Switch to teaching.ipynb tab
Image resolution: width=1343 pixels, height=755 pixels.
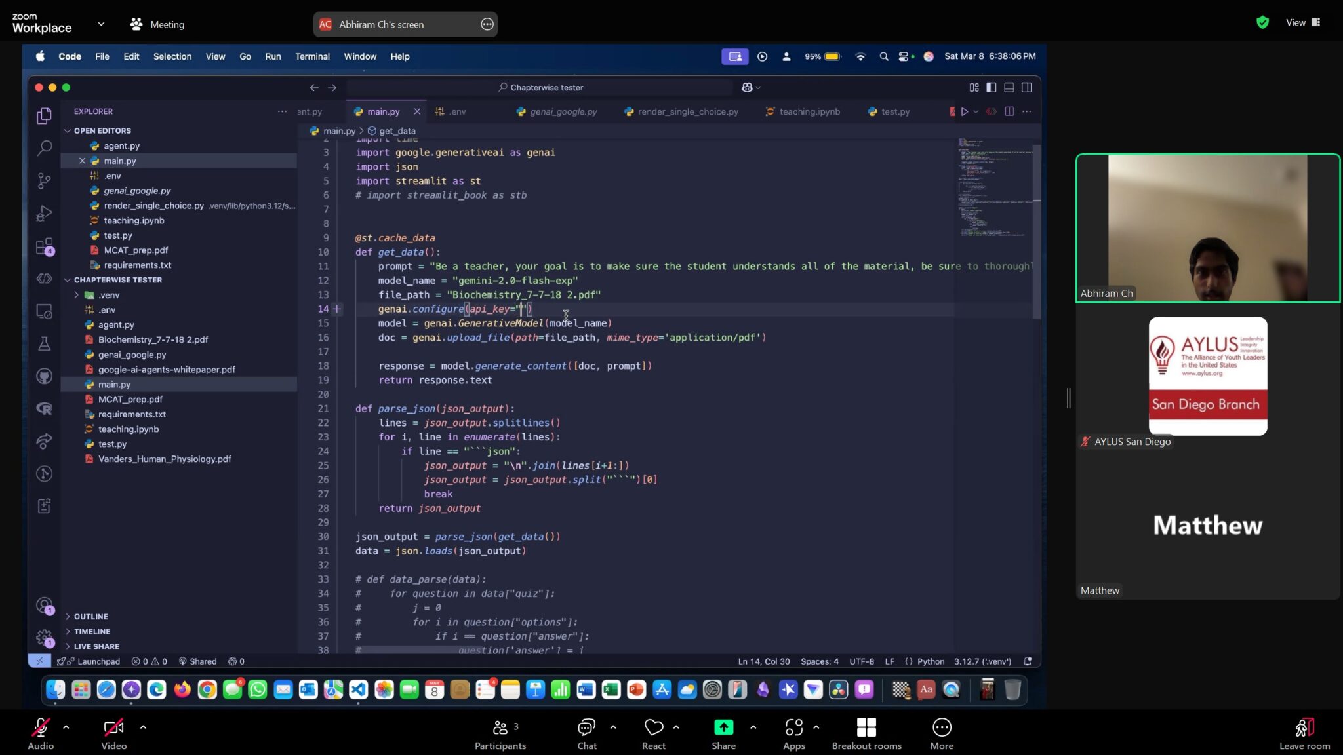click(803, 111)
